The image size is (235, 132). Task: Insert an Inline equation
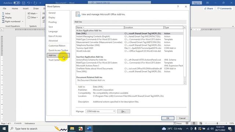6,14
